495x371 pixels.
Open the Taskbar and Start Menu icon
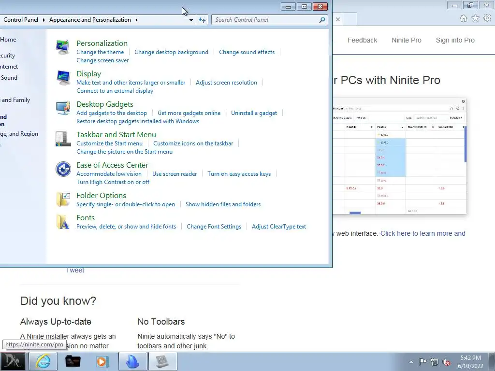[63, 139]
